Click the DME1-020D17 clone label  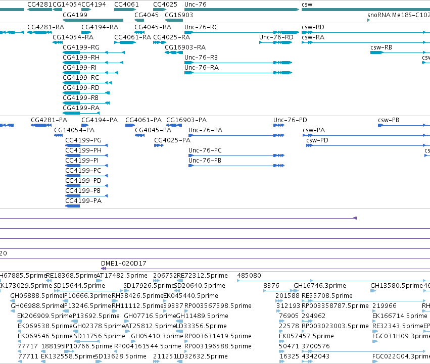pos(124,264)
